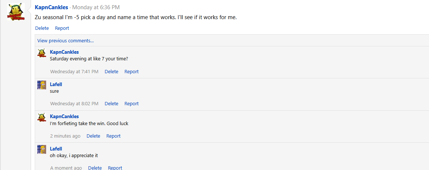Screen dimensions: 429x170
Task: Open Lafell's name on 'oh okay' comment
Action: click(x=56, y=149)
